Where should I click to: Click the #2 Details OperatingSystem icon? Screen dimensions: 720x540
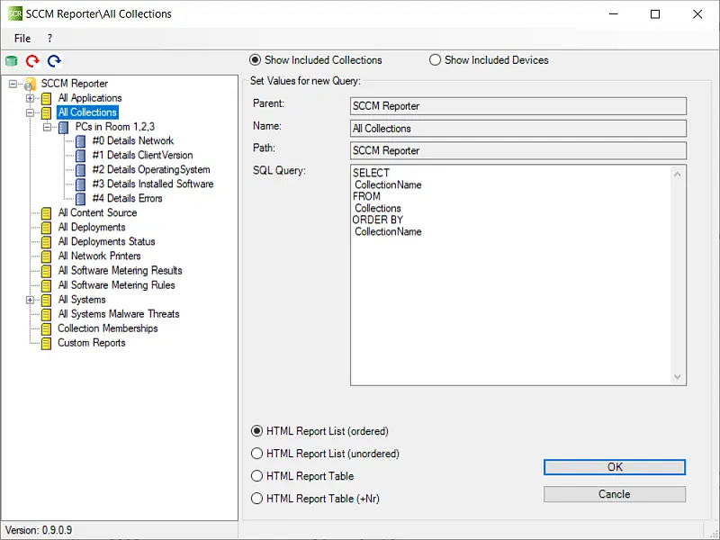tap(80, 170)
